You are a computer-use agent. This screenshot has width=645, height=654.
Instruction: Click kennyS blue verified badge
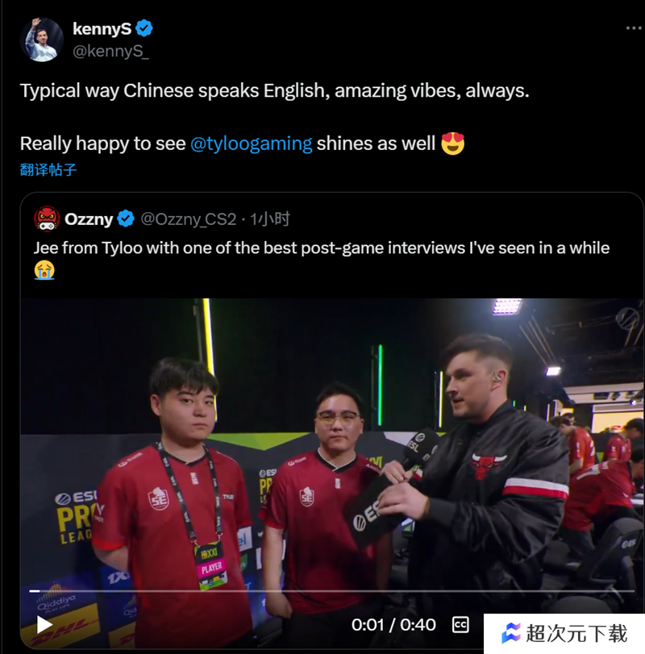click(144, 28)
